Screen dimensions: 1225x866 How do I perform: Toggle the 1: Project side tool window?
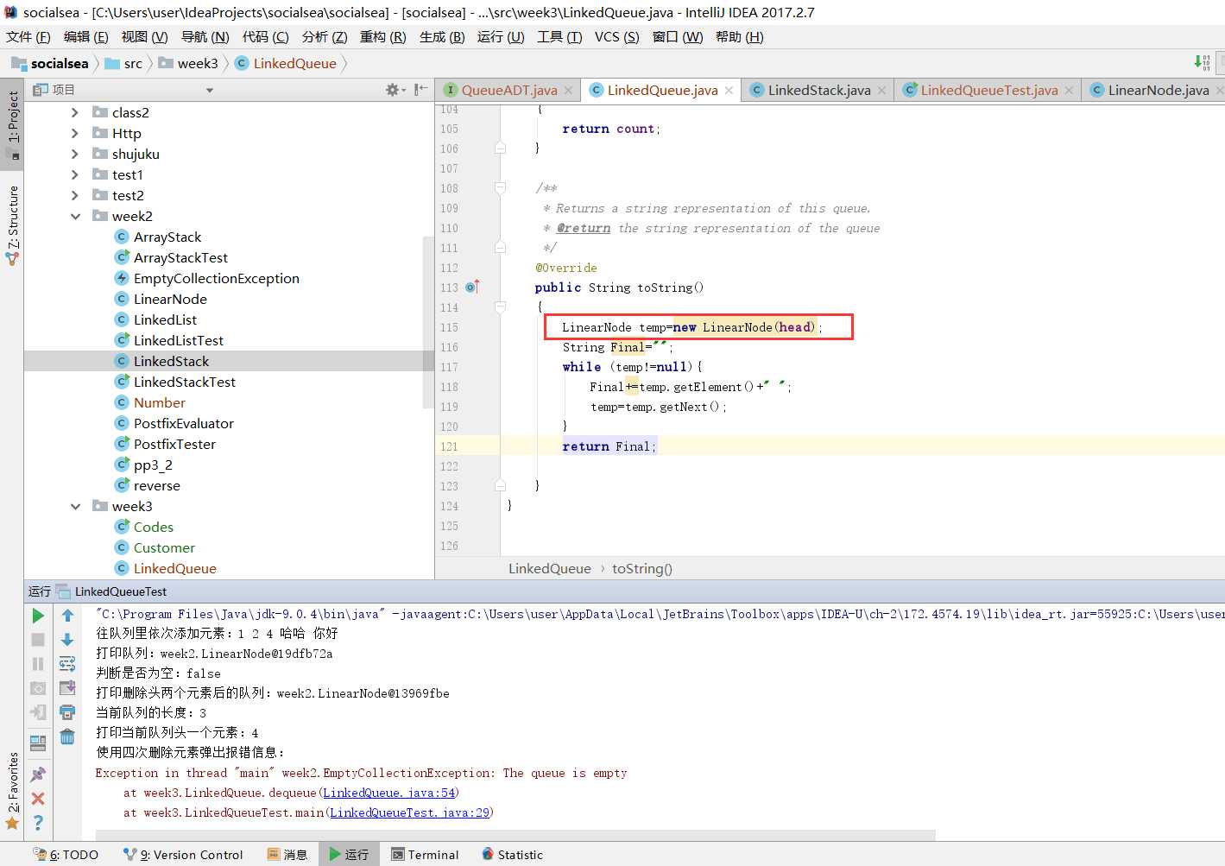click(x=13, y=123)
